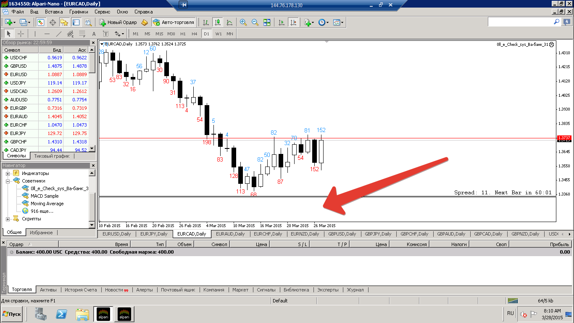Viewport: 574px width, 323px height.
Task: Open the templates dropdown
Action: pos(338,22)
